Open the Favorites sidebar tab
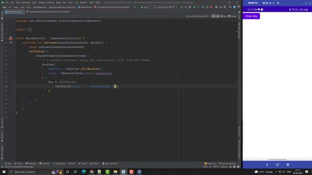Viewport: 312px width, 175px height. [x=2, y=137]
